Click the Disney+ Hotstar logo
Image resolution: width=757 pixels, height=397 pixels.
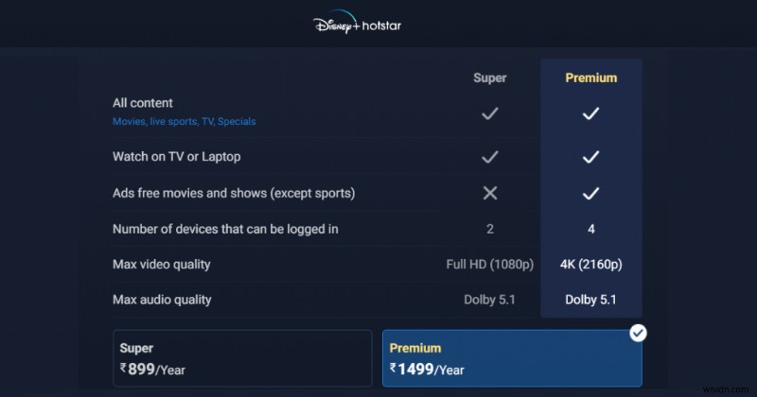[358, 25]
